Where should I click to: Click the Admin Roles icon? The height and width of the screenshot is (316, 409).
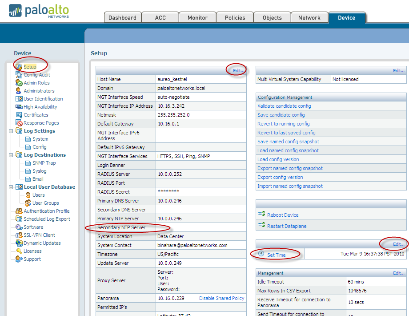pos(19,83)
